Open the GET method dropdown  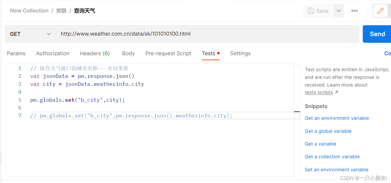(30, 34)
